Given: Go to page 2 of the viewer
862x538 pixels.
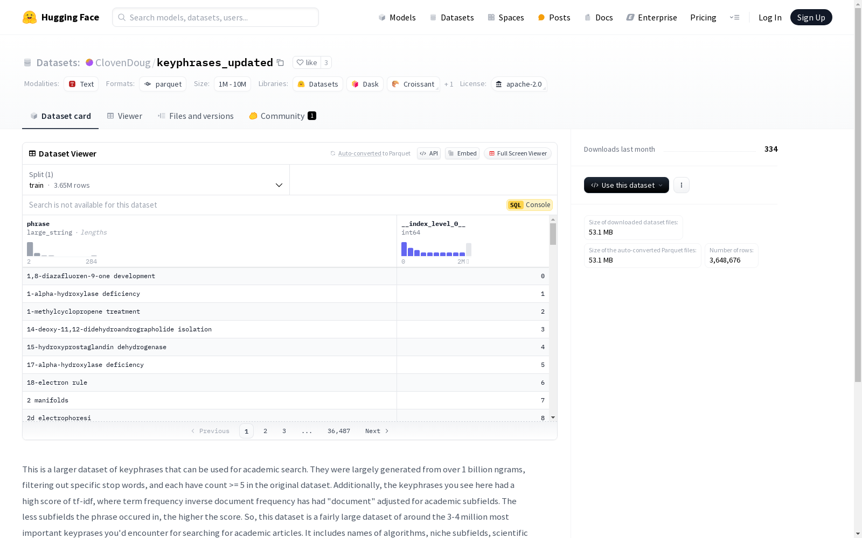Looking at the screenshot, I should [x=265, y=431].
